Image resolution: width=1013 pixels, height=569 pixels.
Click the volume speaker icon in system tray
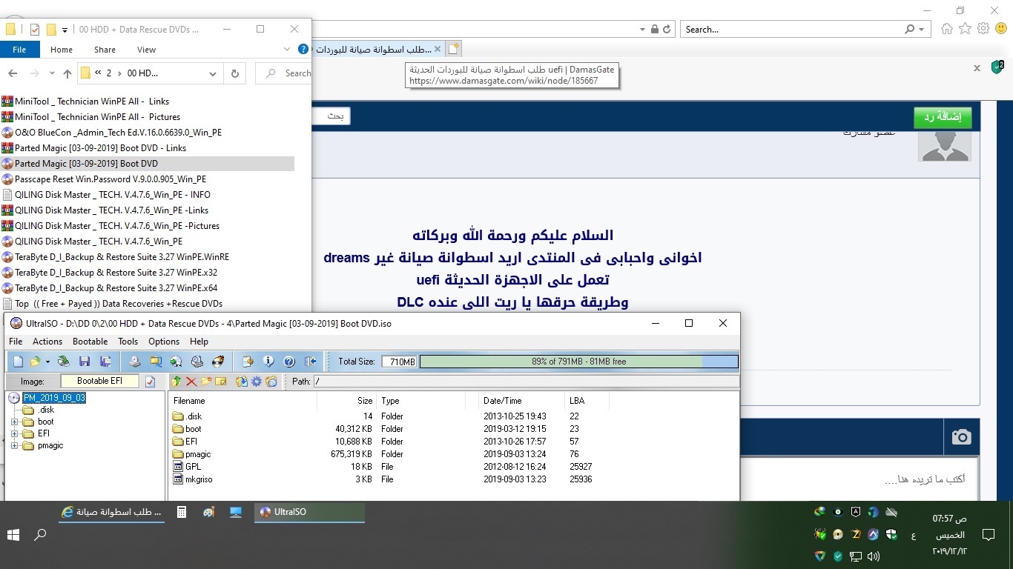874,556
